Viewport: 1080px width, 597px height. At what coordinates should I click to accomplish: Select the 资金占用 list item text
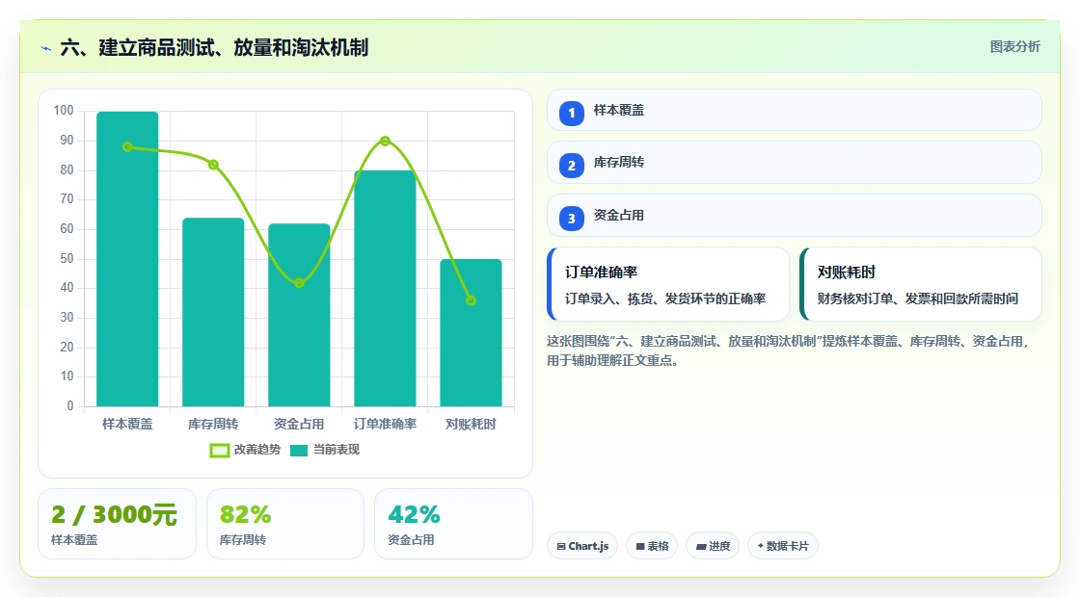pyautogui.click(x=618, y=216)
